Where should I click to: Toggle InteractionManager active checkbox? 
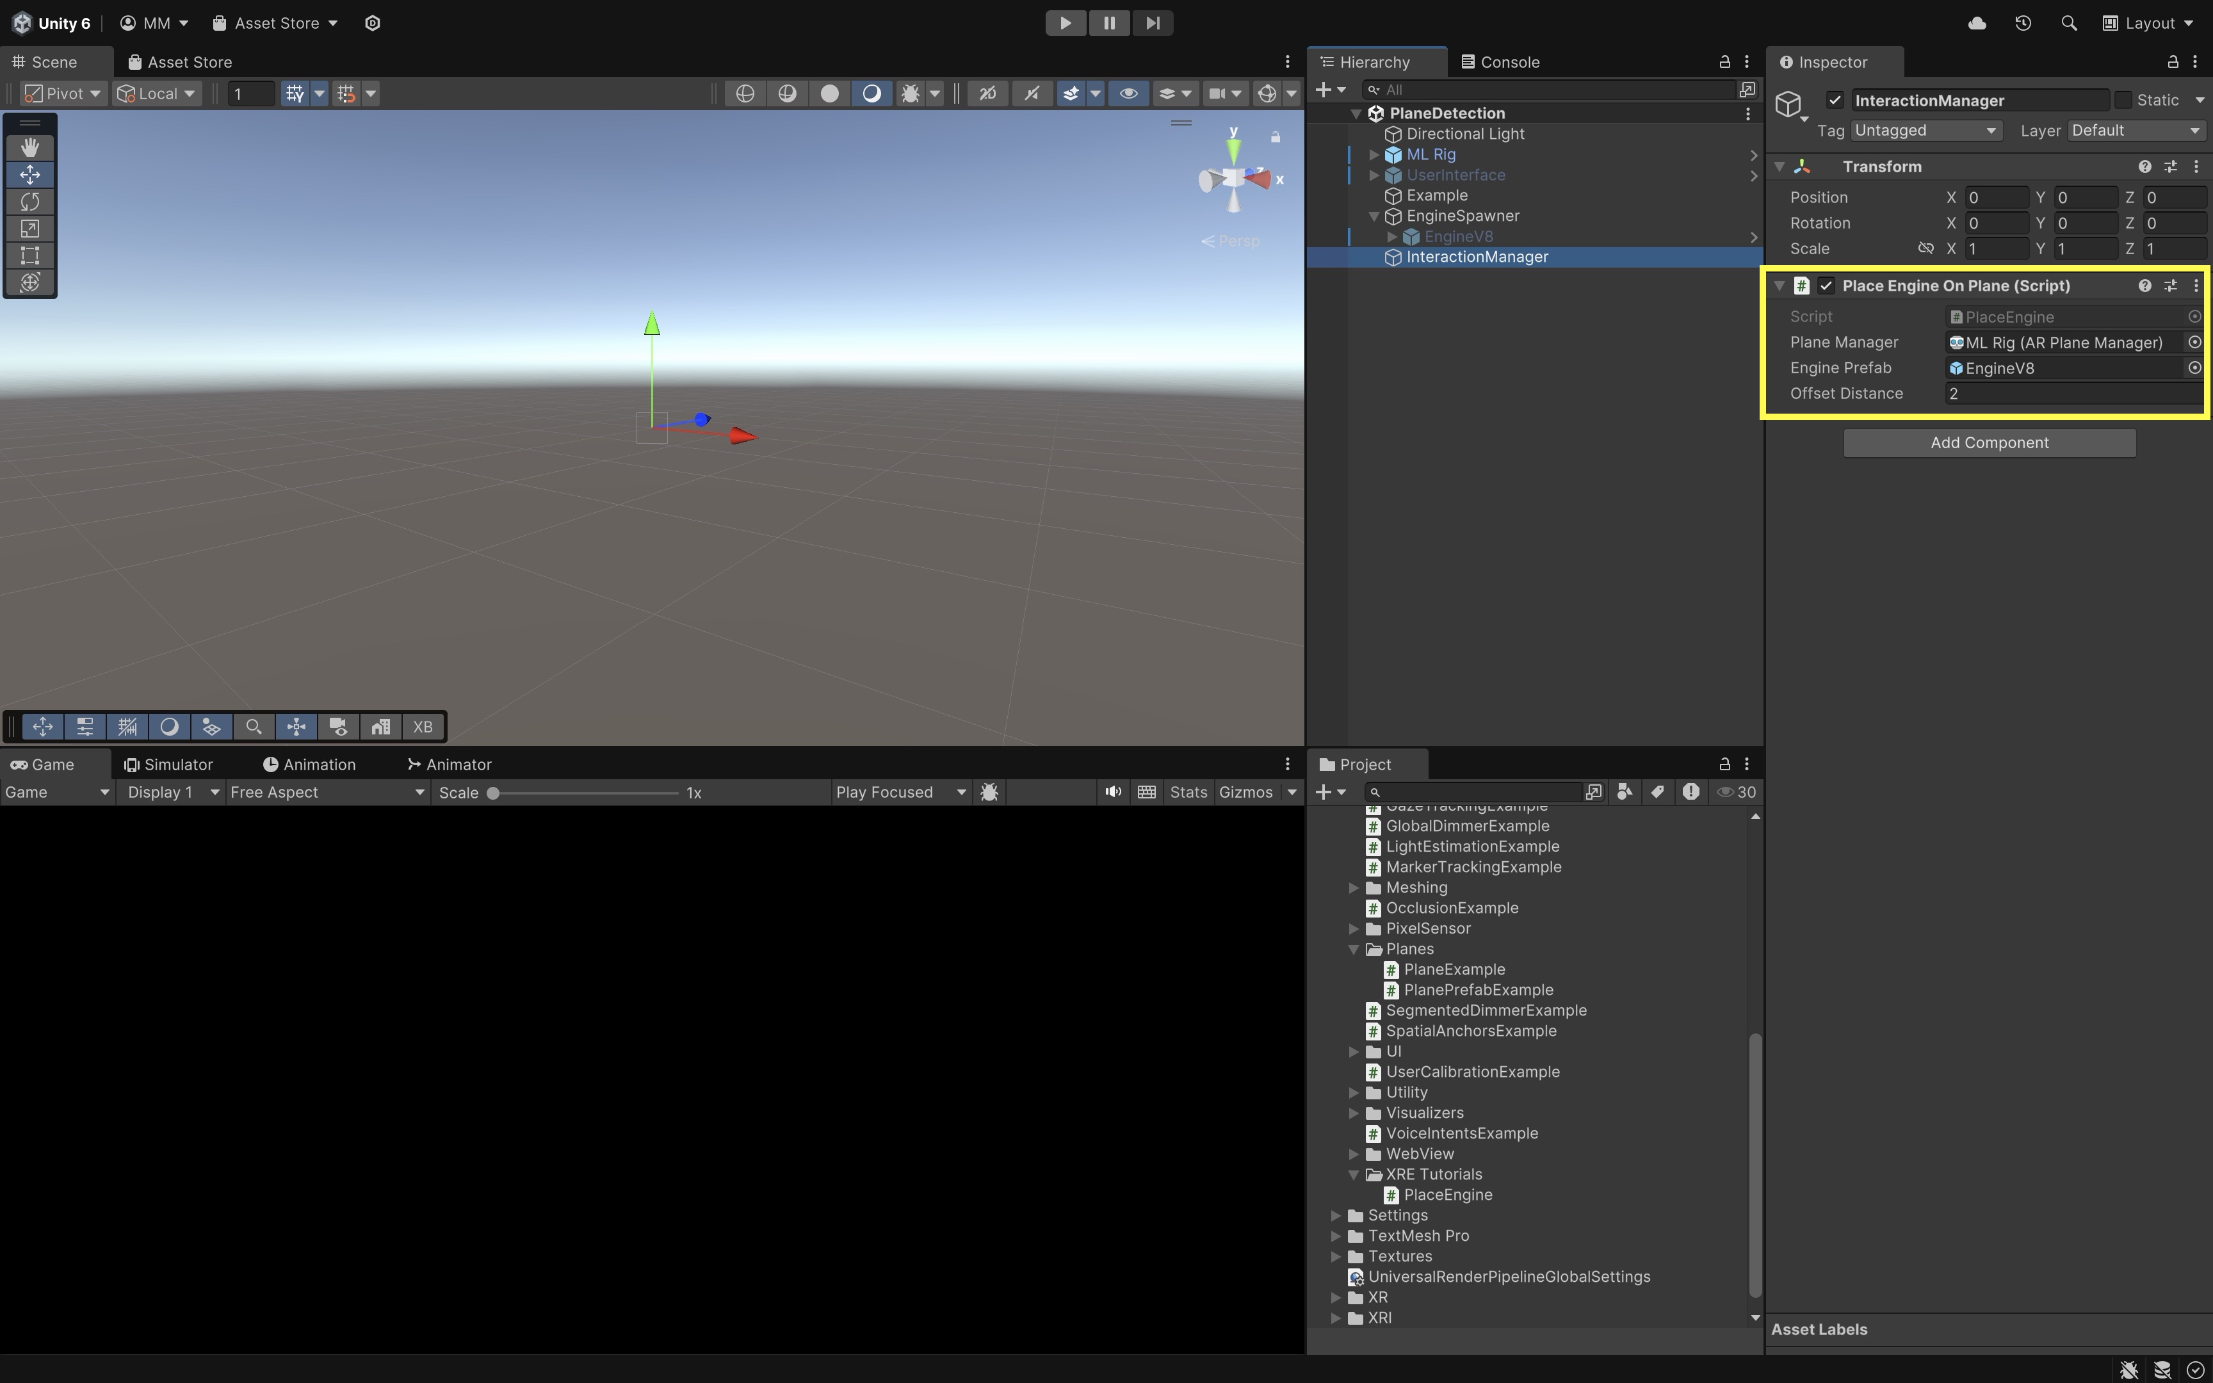(x=1835, y=101)
